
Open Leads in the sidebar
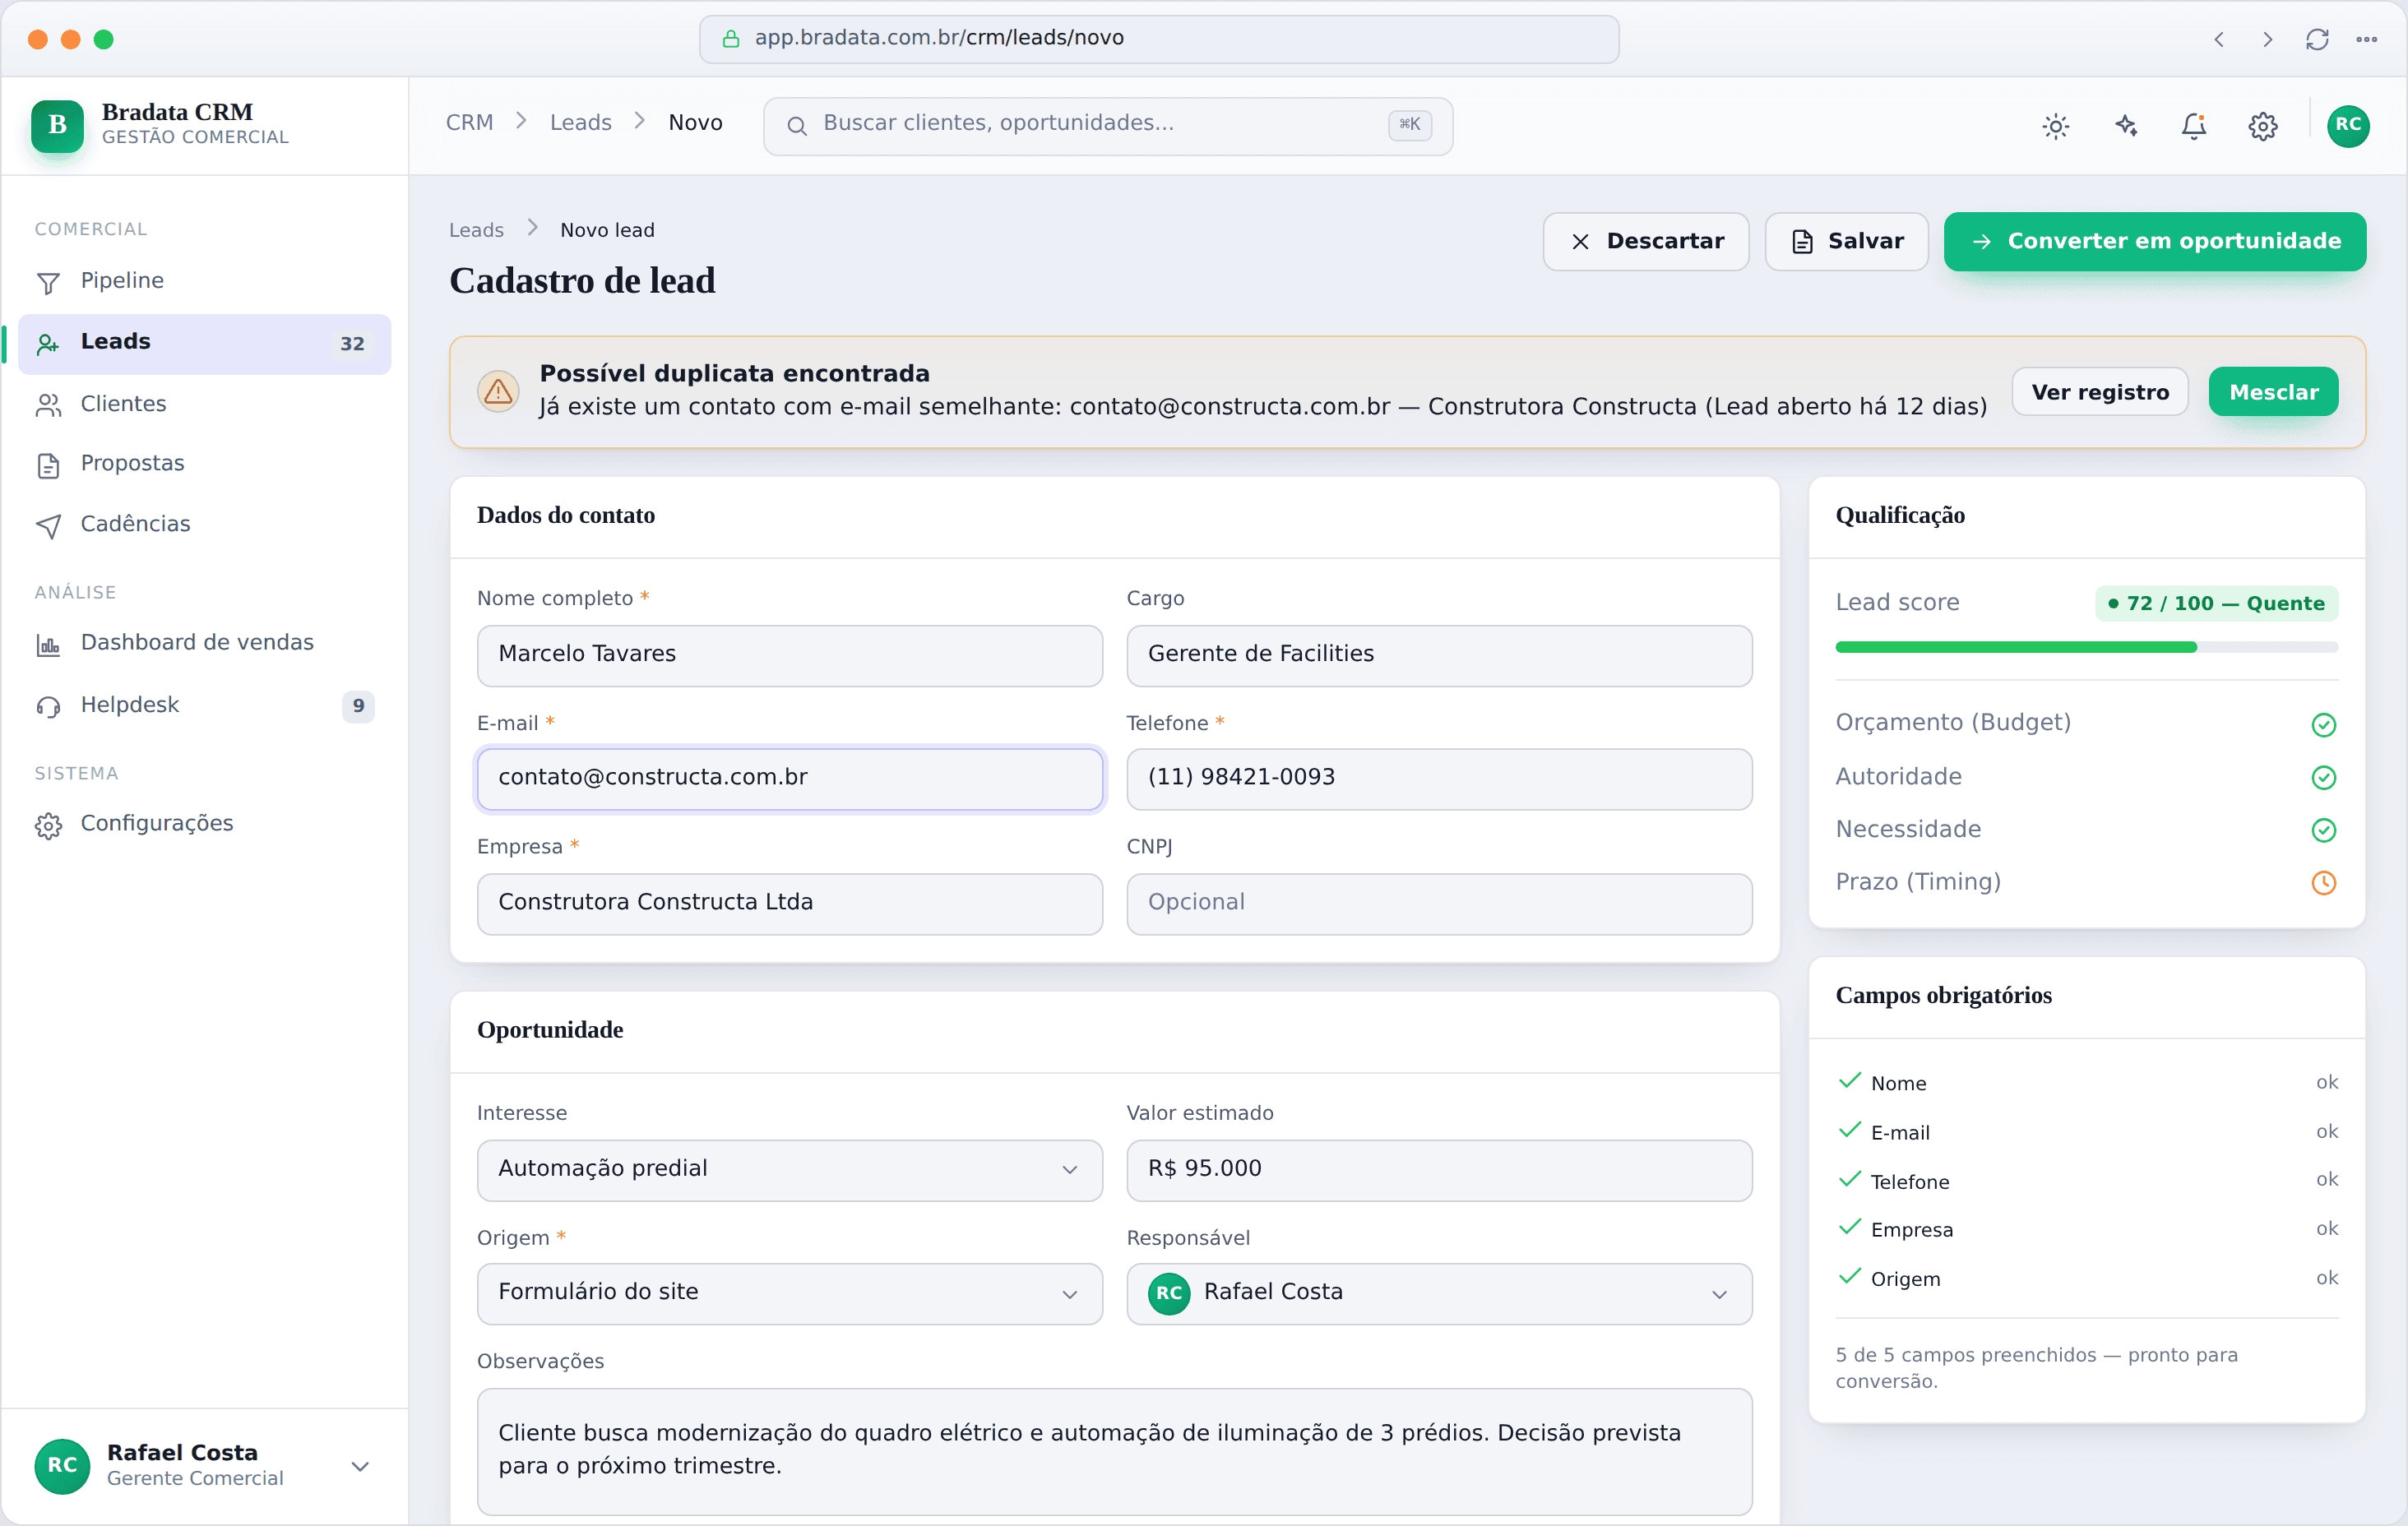click(x=204, y=344)
